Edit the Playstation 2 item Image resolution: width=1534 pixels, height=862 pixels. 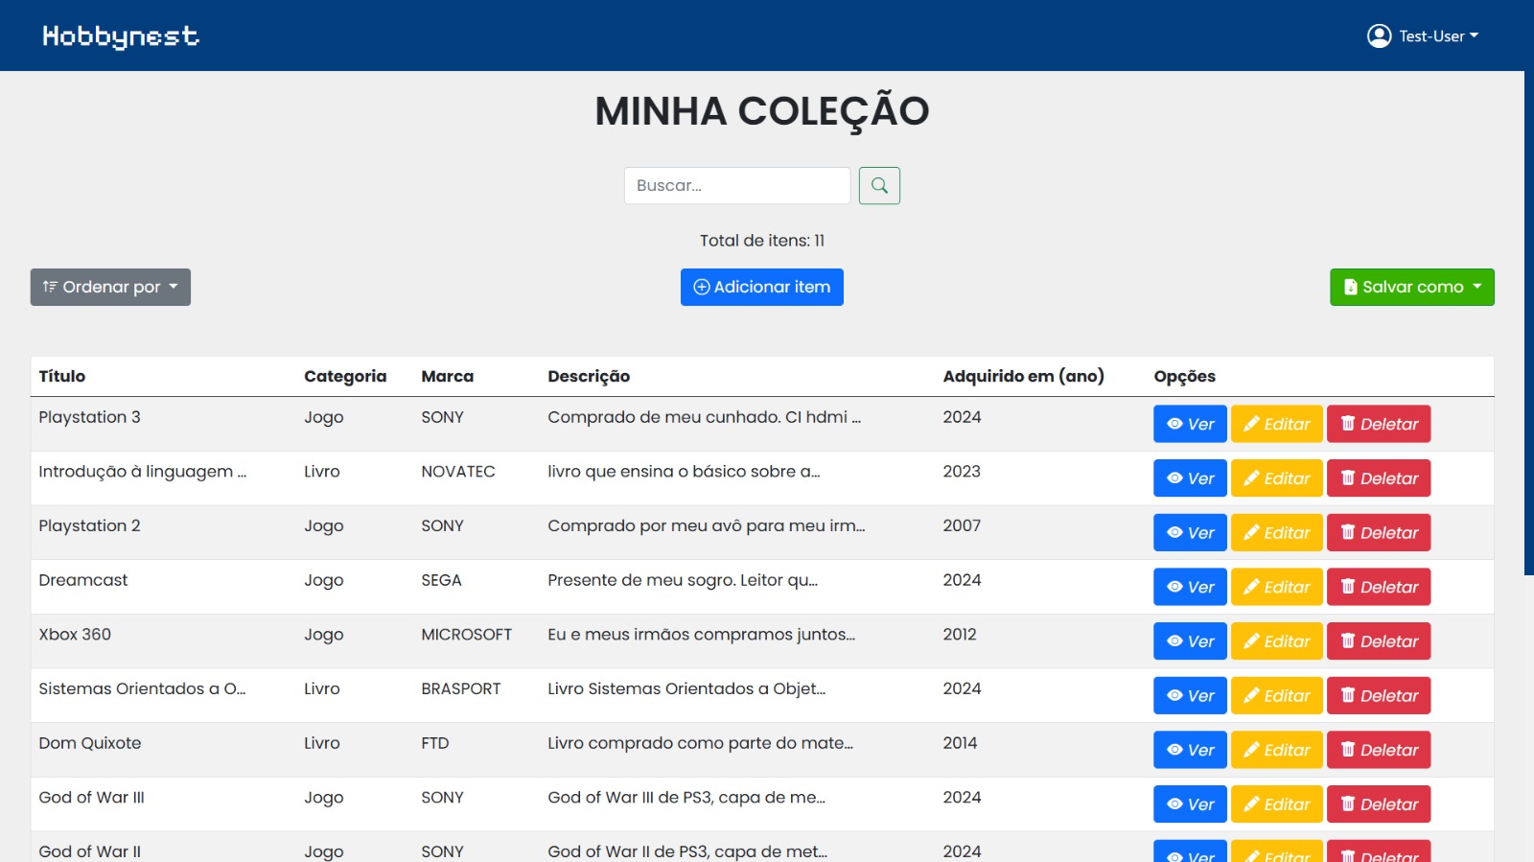(x=1277, y=532)
